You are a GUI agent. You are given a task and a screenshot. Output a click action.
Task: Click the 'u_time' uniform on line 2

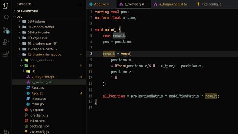[129, 18]
